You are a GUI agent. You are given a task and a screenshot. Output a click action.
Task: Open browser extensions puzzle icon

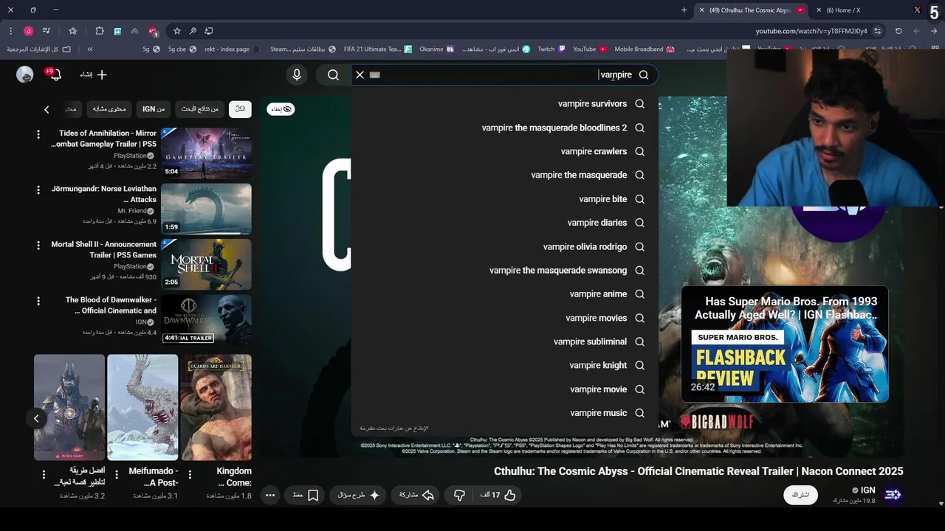click(x=100, y=31)
